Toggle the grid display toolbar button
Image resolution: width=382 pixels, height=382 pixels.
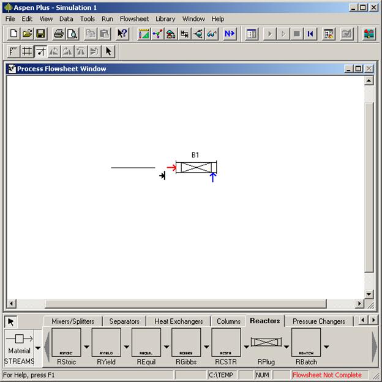click(27, 51)
